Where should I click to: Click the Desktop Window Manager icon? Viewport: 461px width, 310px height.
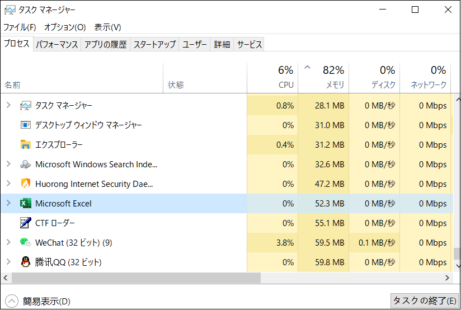(26, 125)
